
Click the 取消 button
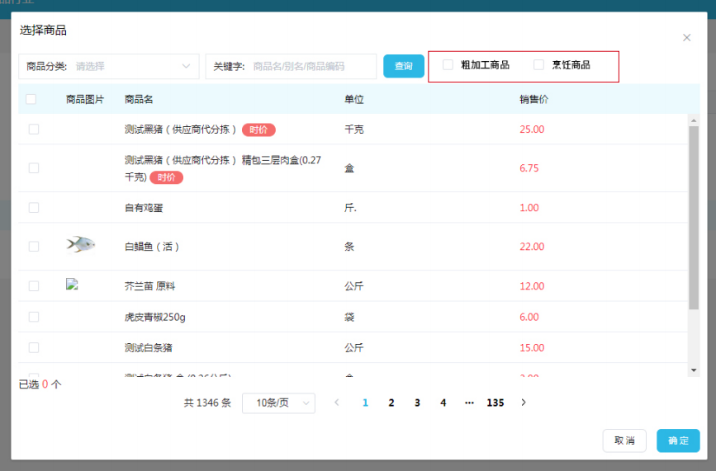[x=624, y=440]
